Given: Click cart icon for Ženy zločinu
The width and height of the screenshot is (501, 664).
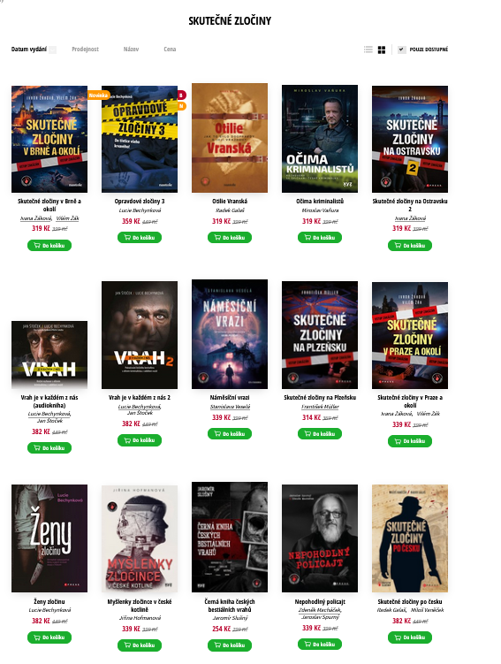Looking at the screenshot, I should pyautogui.click(x=37, y=637).
